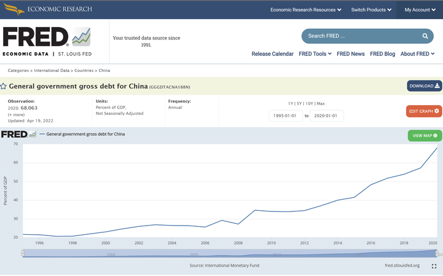Image resolution: width=443 pixels, height=276 pixels.
Task: Click the fullscreen icon below the chart
Action: tap(434, 266)
